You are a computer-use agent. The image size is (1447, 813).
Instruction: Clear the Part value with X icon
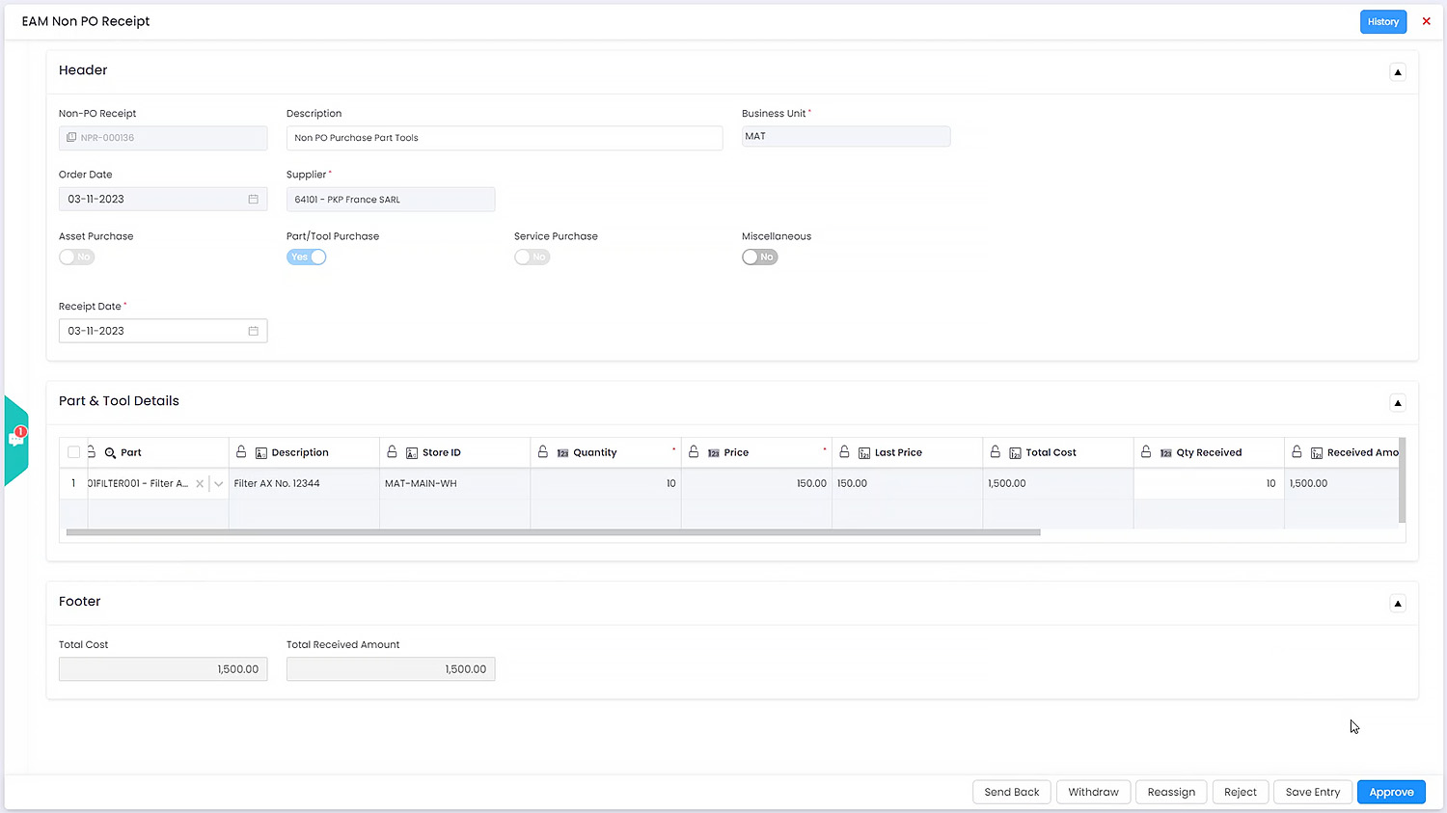tap(200, 484)
